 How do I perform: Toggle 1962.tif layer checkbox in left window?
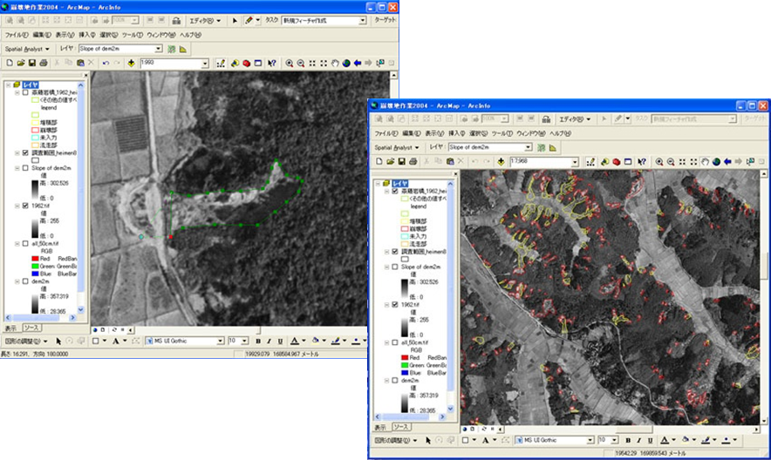(x=25, y=206)
